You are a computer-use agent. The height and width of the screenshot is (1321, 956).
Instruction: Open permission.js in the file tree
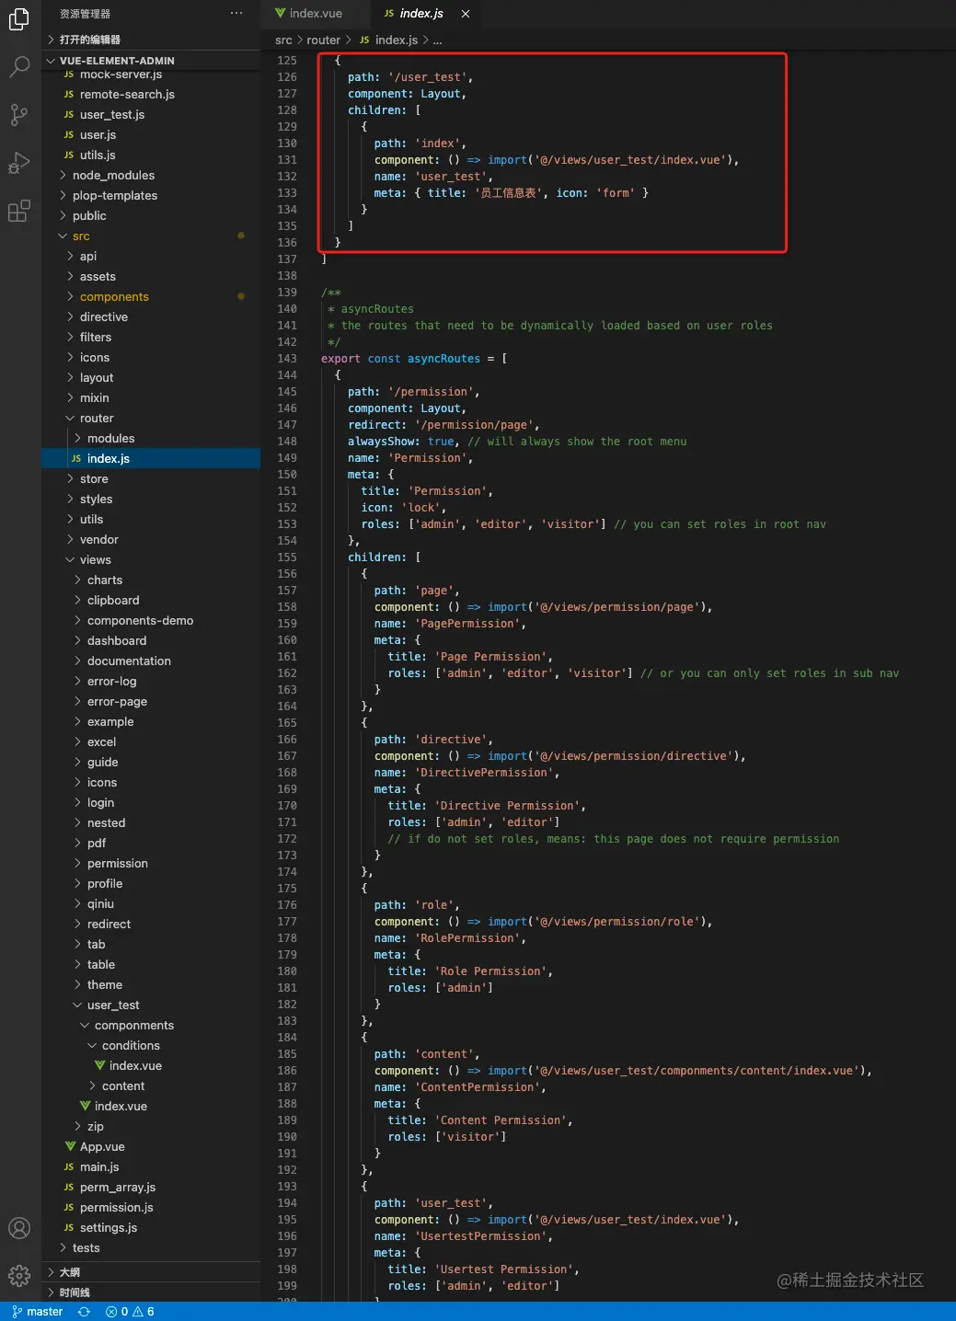(116, 1208)
